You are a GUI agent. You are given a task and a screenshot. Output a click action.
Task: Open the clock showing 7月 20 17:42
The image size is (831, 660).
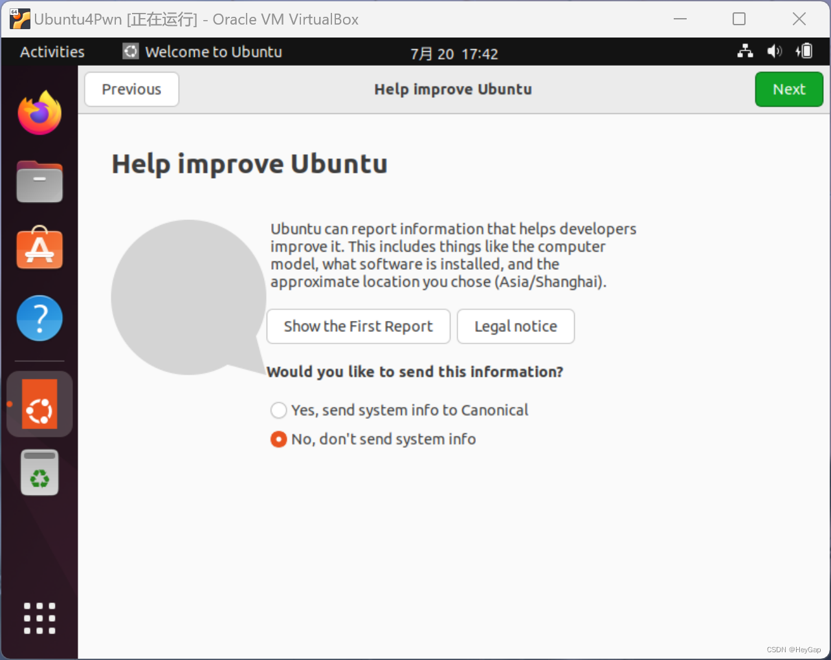pos(454,54)
